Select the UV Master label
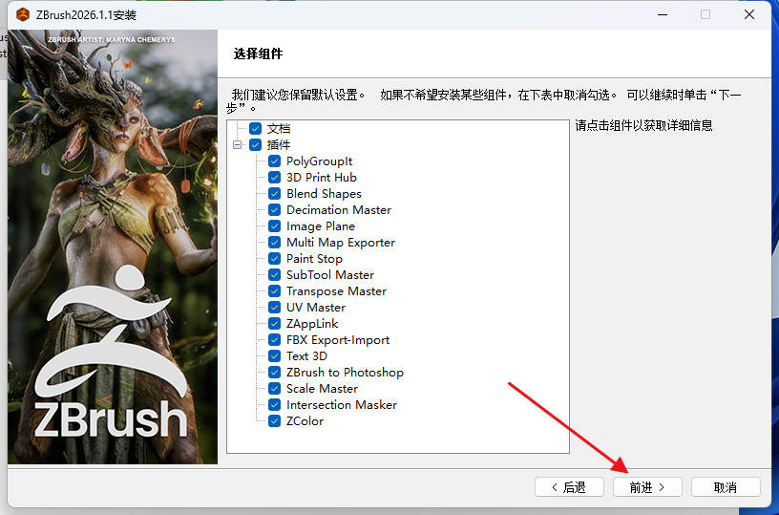 pyautogui.click(x=316, y=308)
